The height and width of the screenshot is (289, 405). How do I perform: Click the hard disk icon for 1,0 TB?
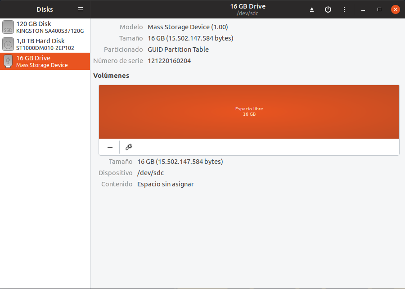point(8,44)
